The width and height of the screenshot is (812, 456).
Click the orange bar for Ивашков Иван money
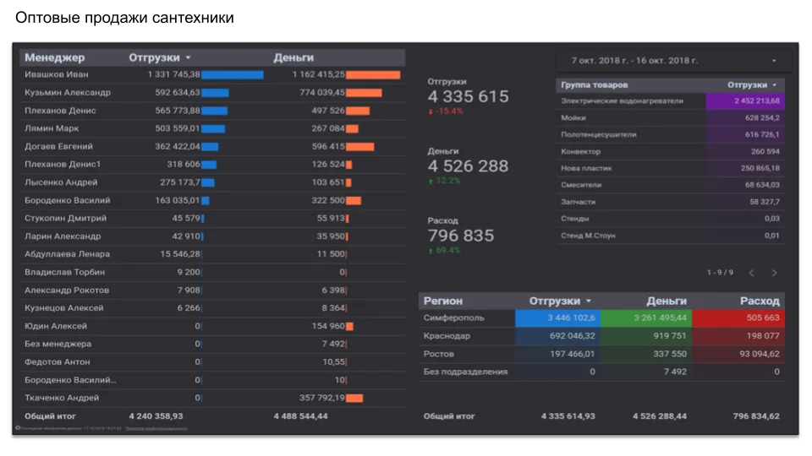point(373,75)
